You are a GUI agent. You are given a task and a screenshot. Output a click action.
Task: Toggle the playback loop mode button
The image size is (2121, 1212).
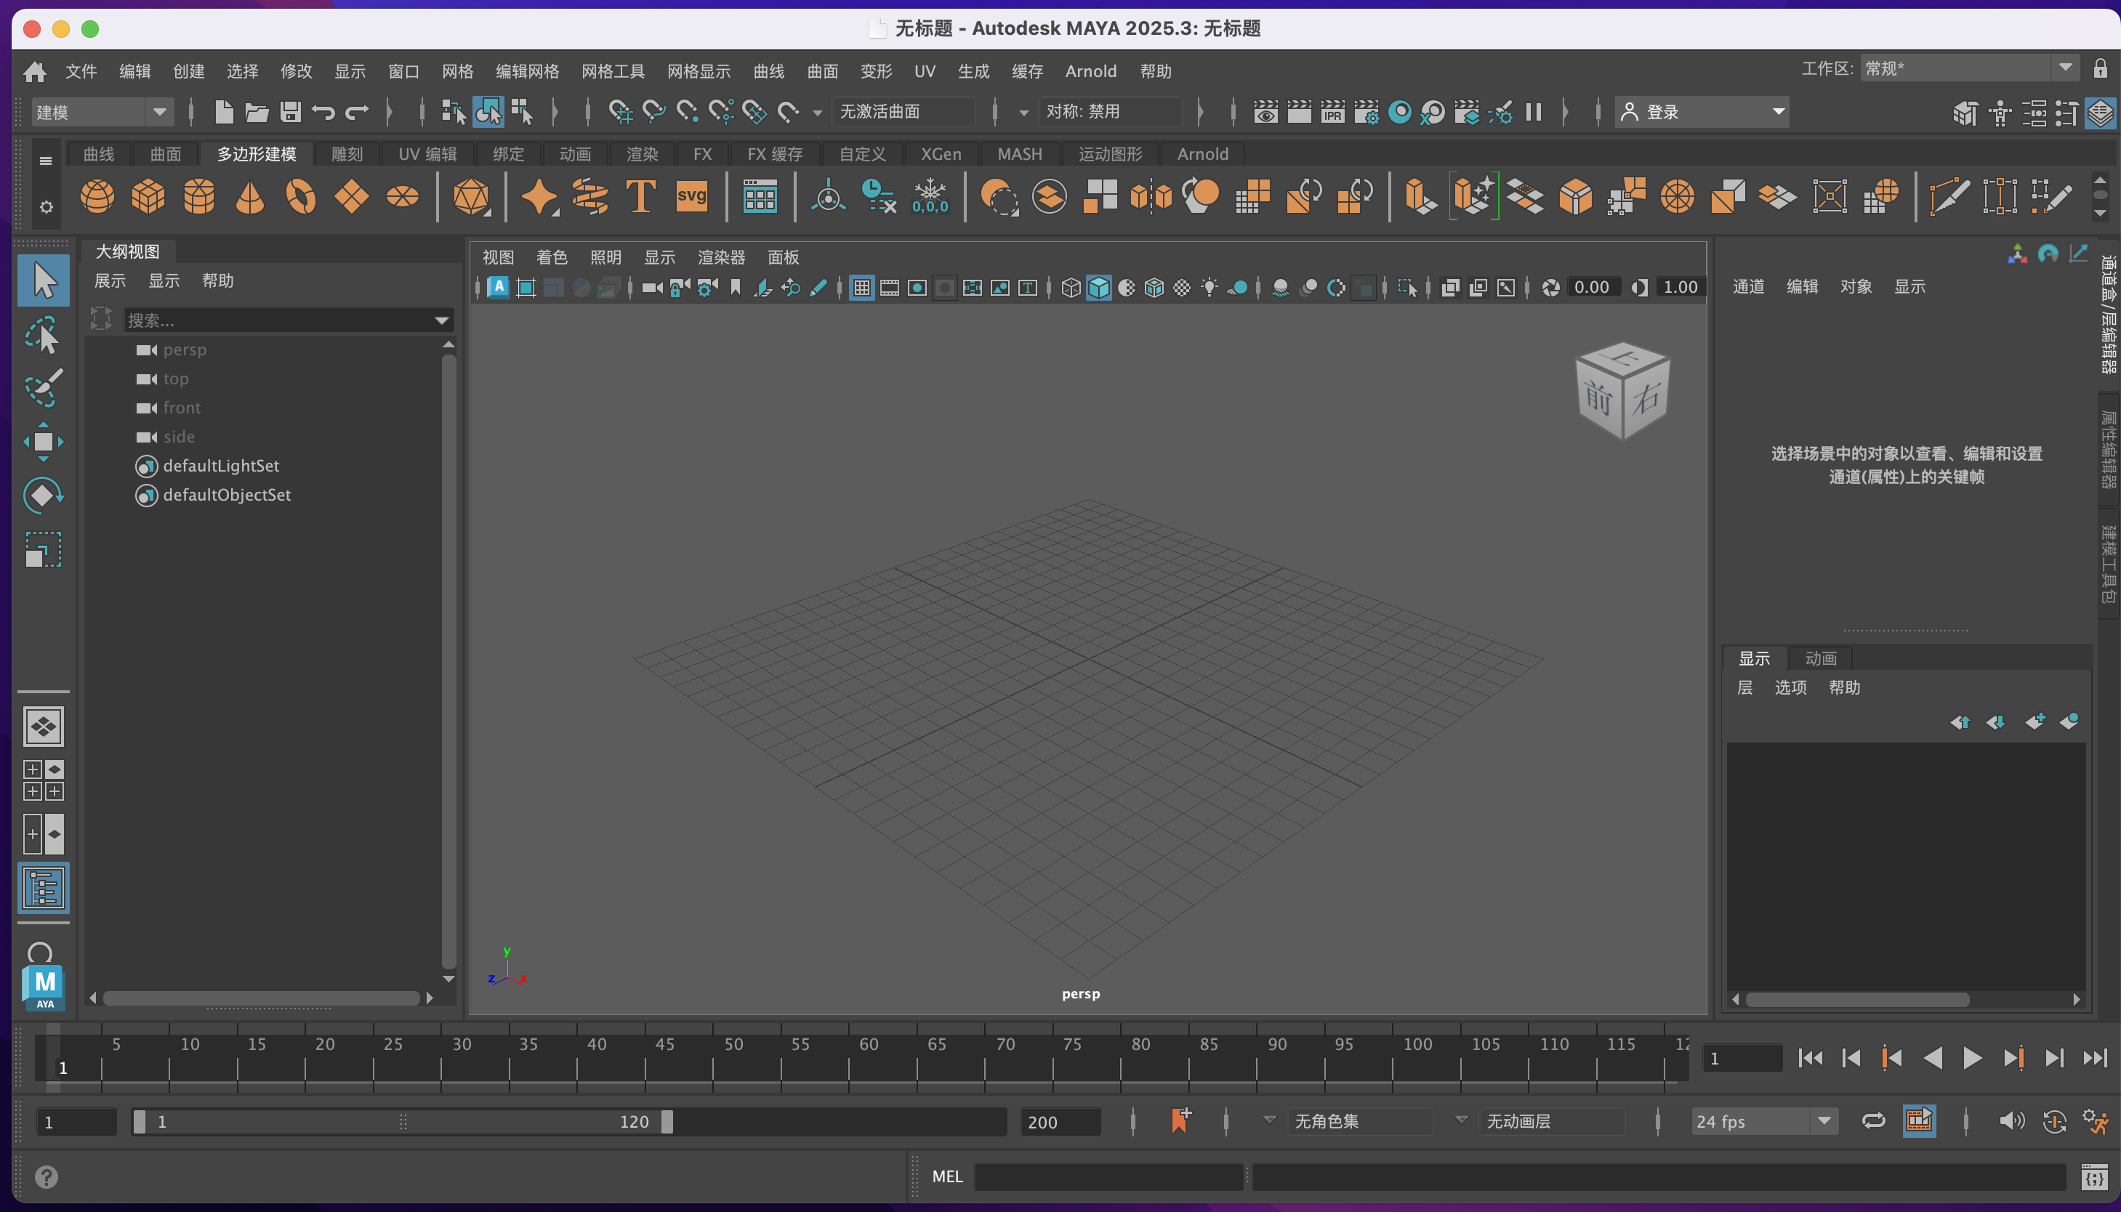[x=1873, y=1121]
